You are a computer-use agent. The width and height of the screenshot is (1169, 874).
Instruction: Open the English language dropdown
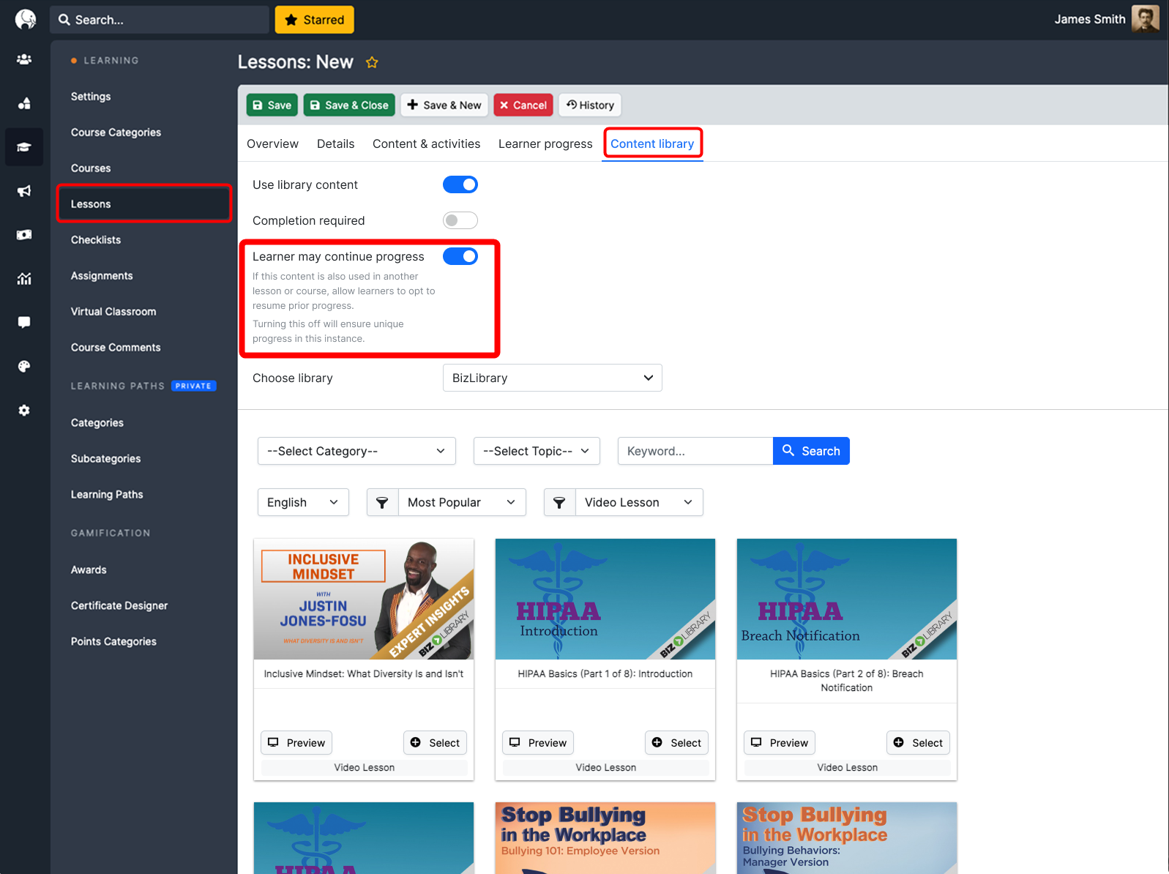click(303, 502)
